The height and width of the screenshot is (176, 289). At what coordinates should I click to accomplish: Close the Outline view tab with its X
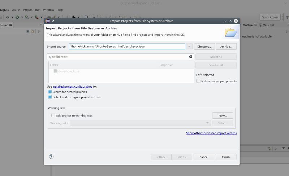tap(255, 25)
